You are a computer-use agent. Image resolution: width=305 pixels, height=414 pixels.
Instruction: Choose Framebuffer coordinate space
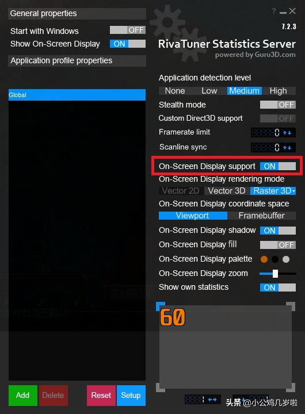tap(262, 216)
